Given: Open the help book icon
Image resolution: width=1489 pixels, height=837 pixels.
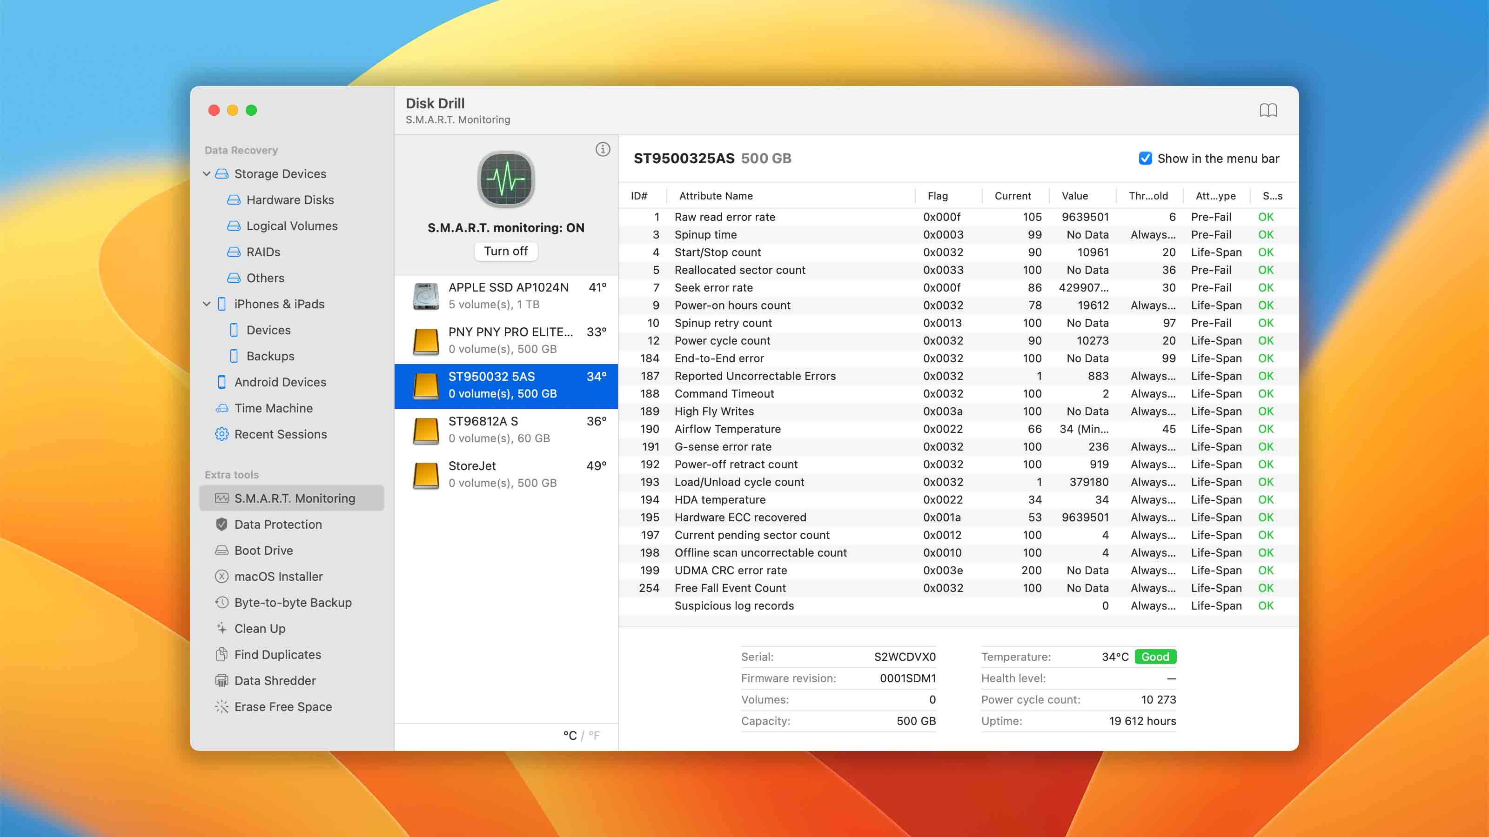Looking at the screenshot, I should (1269, 110).
